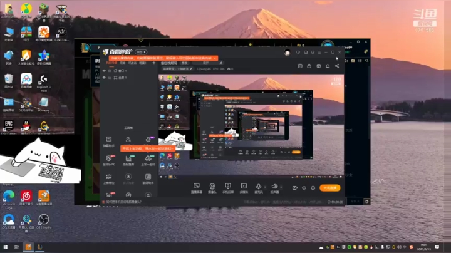Viewport: 451px width, 253px height.
Task: Expand the mode switch pill beside the logo
Action: pos(141,52)
